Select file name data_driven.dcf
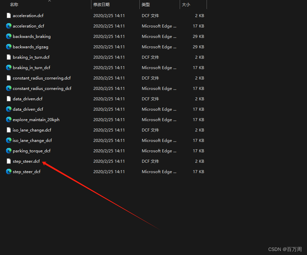The height and width of the screenshot is (255, 307). (28, 99)
